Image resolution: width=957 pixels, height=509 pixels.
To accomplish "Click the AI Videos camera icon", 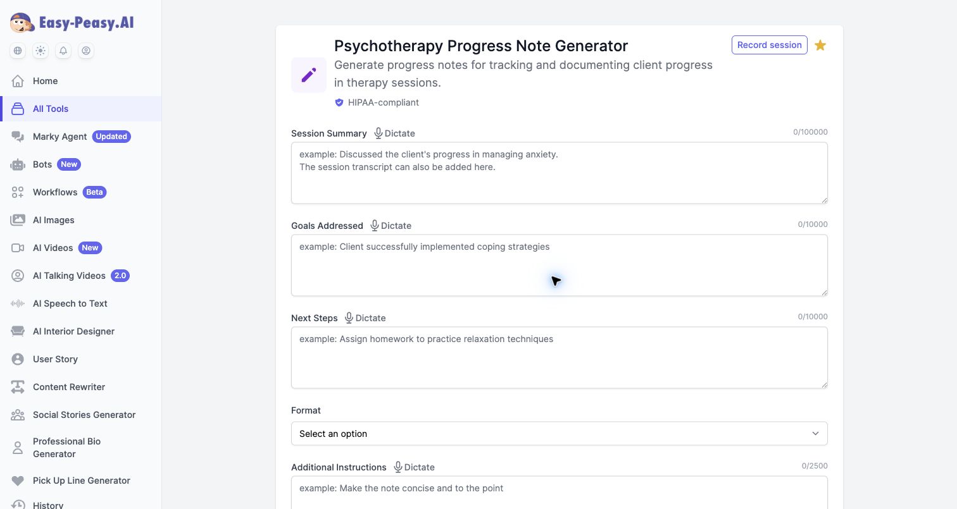I will 18,248.
